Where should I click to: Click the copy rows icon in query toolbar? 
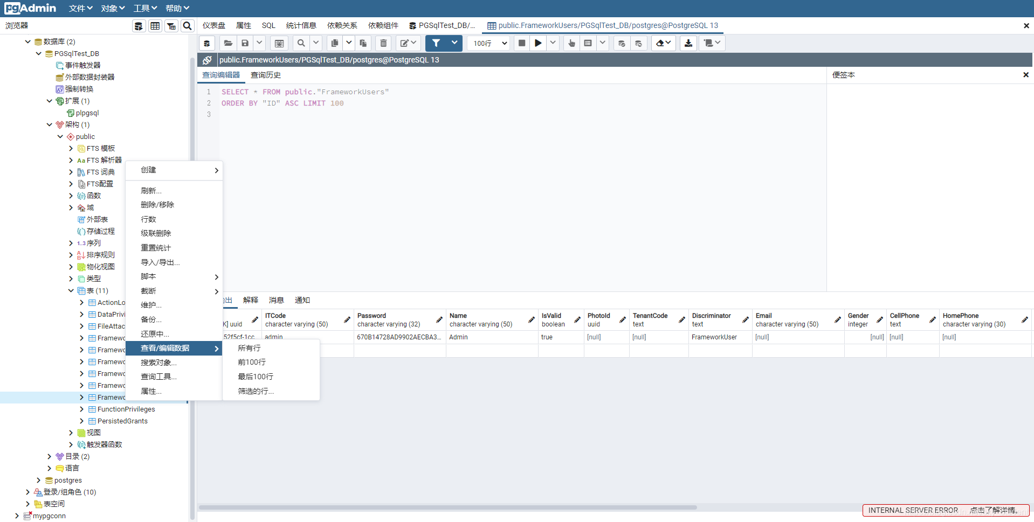pos(335,43)
